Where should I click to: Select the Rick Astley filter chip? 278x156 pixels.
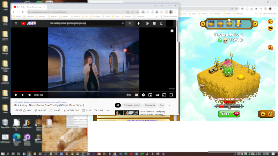point(150,105)
